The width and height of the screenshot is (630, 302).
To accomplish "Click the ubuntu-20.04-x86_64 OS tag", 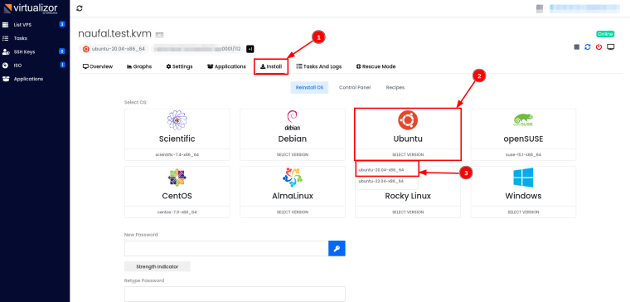I will [x=114, y=49].
